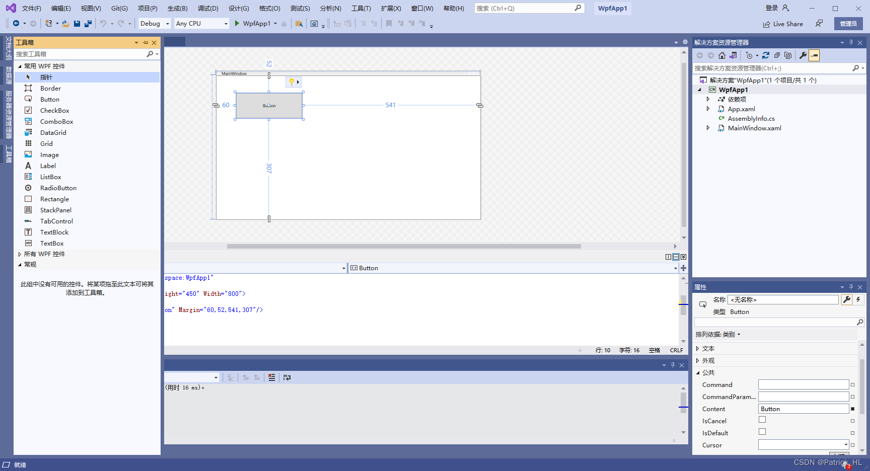Viewport: 870px width, 471px height.
Task: Switch to event handlers lightning icon
Action: click(x=858, y=299)
